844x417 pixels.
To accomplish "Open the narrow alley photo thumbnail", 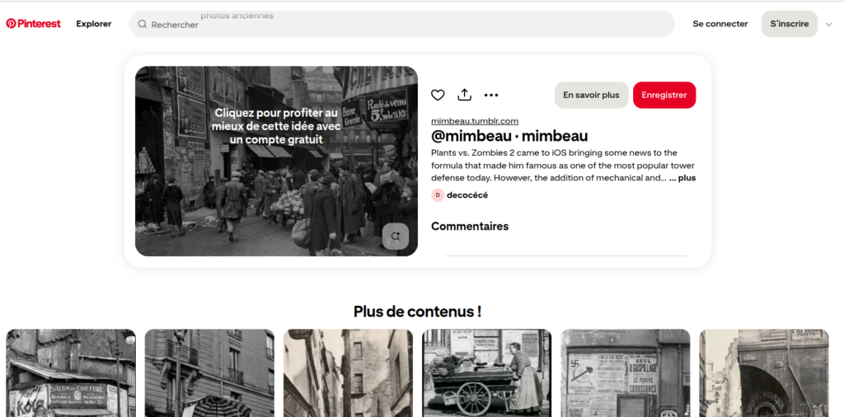I will (348, 373).
